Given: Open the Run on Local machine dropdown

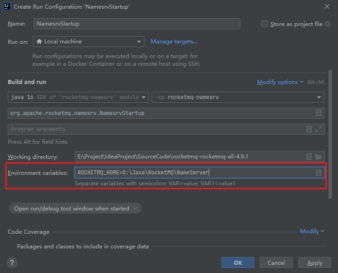Looking at the screenshot, I should tap(88, 42).
